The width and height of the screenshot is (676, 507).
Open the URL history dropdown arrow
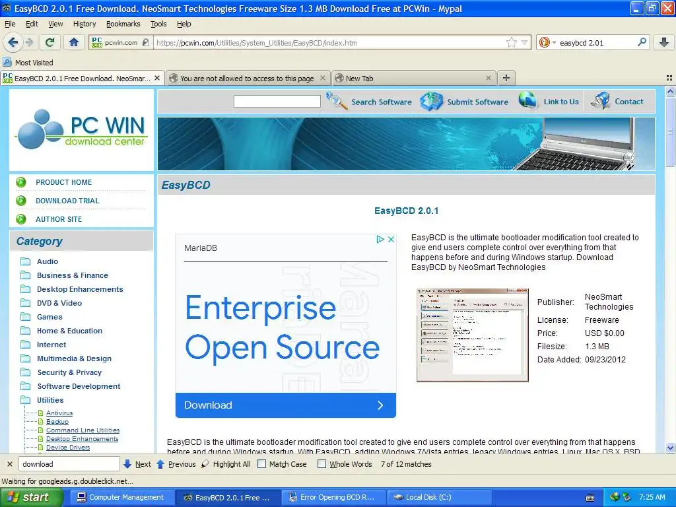click(x=524, y=42)
